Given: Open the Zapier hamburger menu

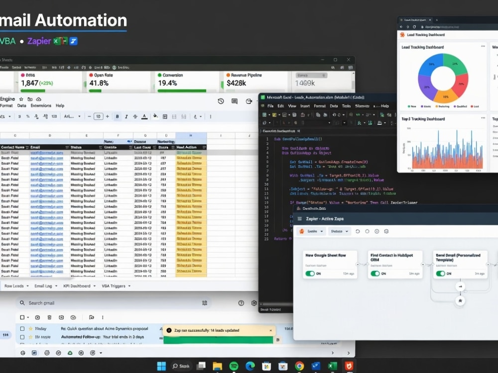Looking at the screenshot, I should point(299,219).
